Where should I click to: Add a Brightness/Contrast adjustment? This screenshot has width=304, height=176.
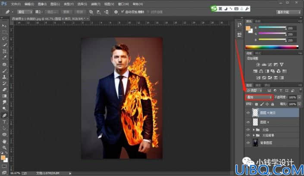258,64
